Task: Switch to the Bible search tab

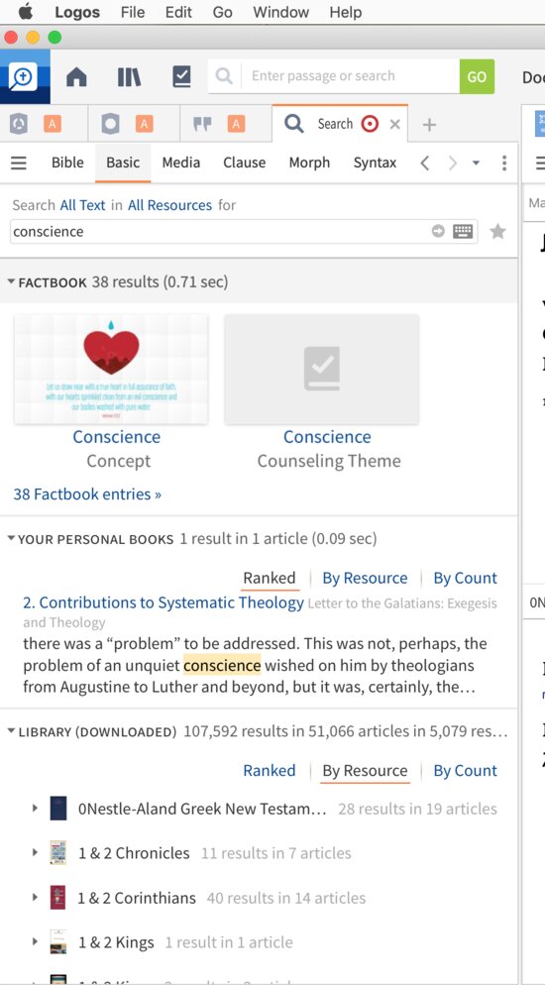Action: pyautogui.click(x=67, y=163)
